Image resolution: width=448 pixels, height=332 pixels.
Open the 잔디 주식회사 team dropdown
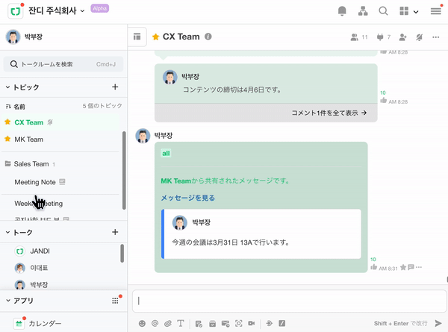pos(57,11)
